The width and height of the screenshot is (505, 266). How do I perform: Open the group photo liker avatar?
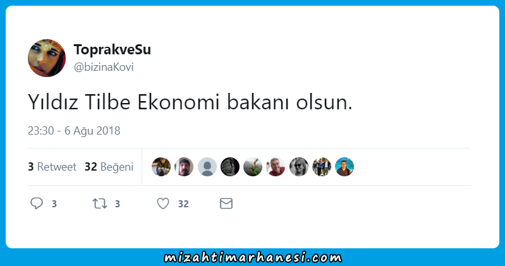pos(322,167)
